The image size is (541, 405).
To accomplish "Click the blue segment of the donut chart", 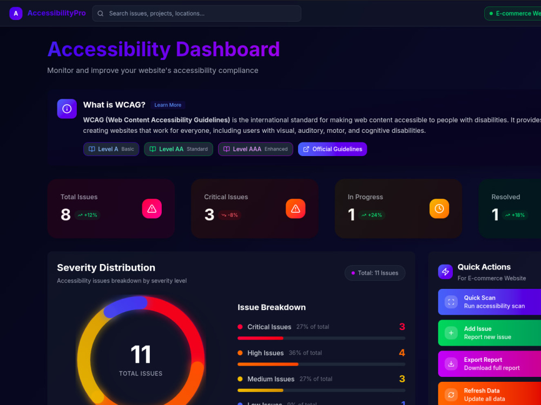I will tap(126, 307).
